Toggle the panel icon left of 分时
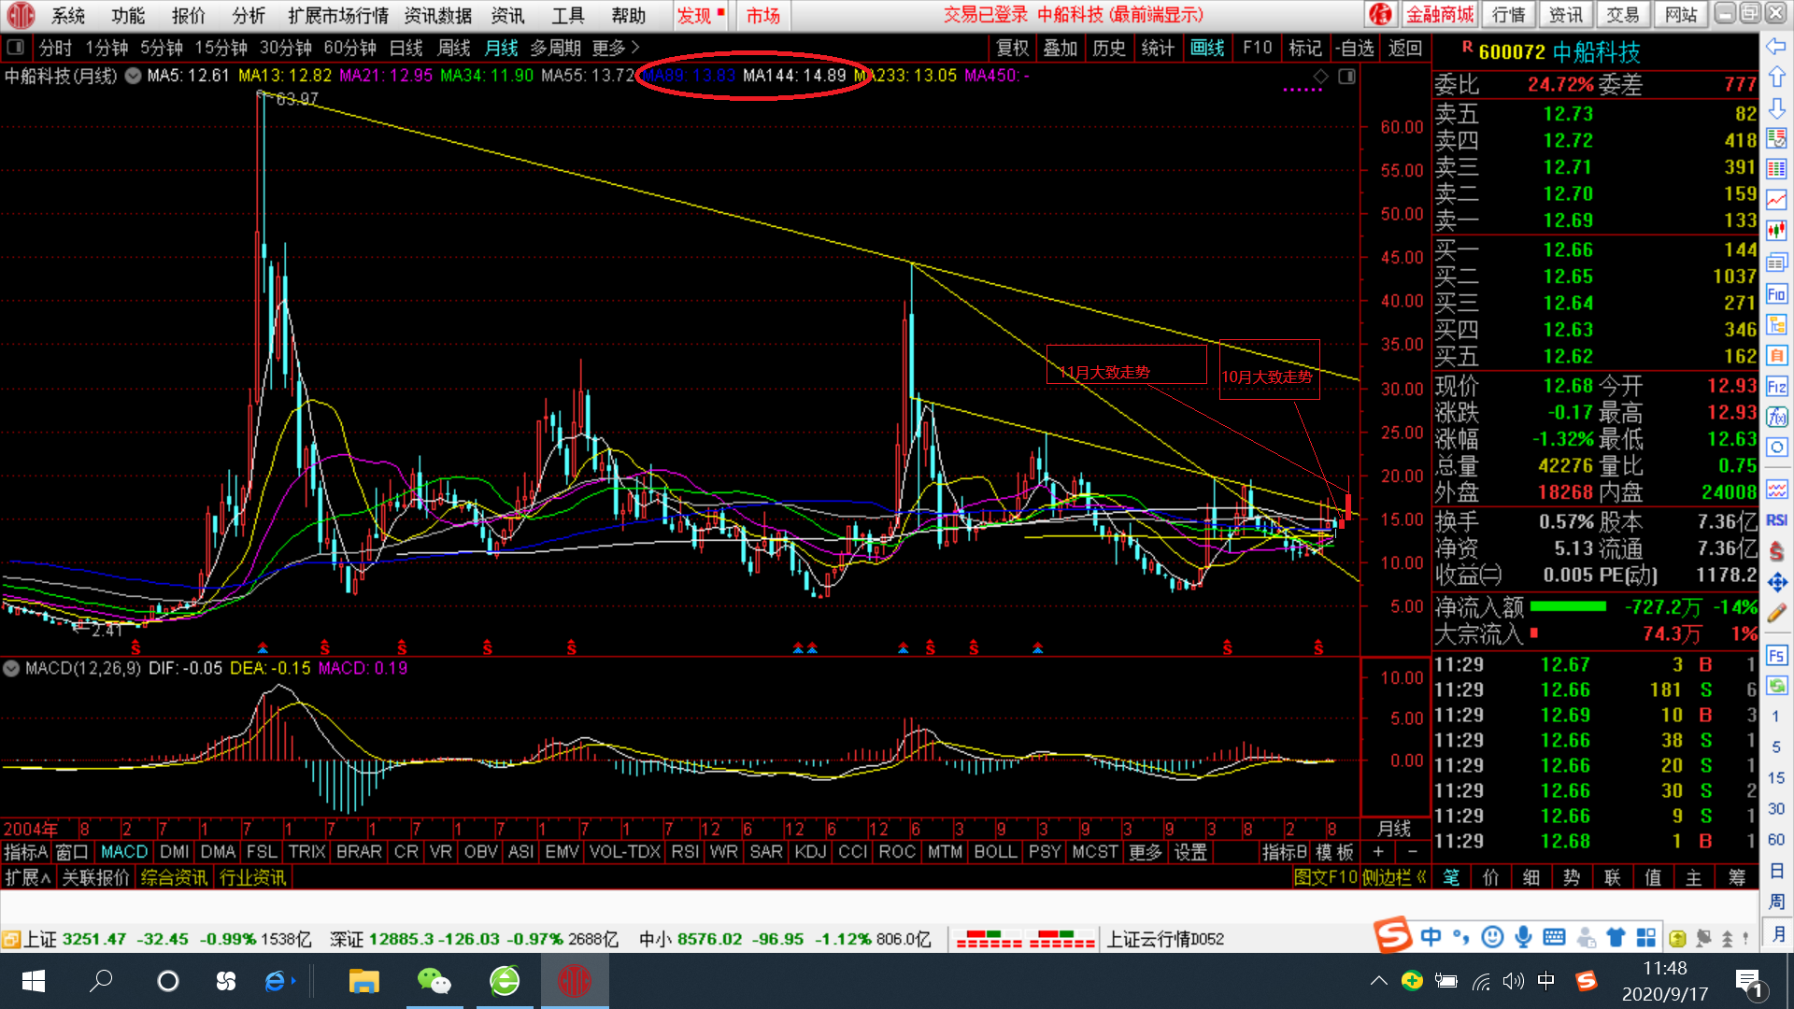 coord(15,47)
